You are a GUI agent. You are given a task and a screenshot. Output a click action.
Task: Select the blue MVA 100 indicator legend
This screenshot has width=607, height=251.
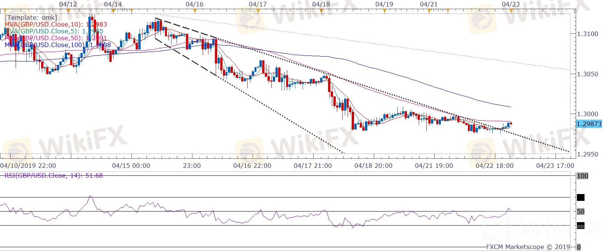coord(58,45)
